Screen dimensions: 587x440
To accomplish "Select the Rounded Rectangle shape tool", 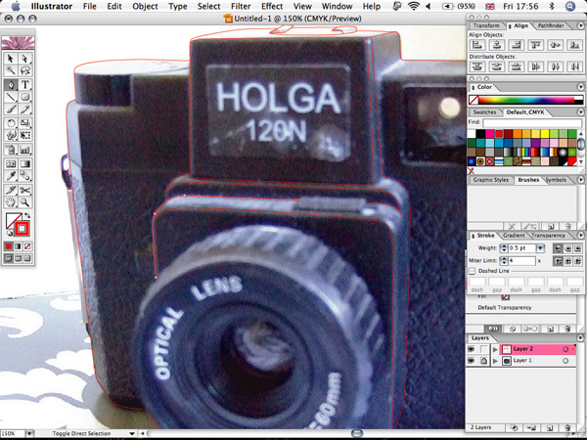I will [24, 97].
